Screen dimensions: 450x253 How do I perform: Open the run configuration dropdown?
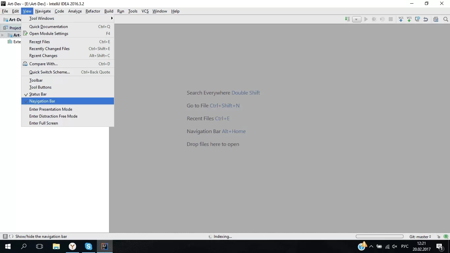(357, 19)
